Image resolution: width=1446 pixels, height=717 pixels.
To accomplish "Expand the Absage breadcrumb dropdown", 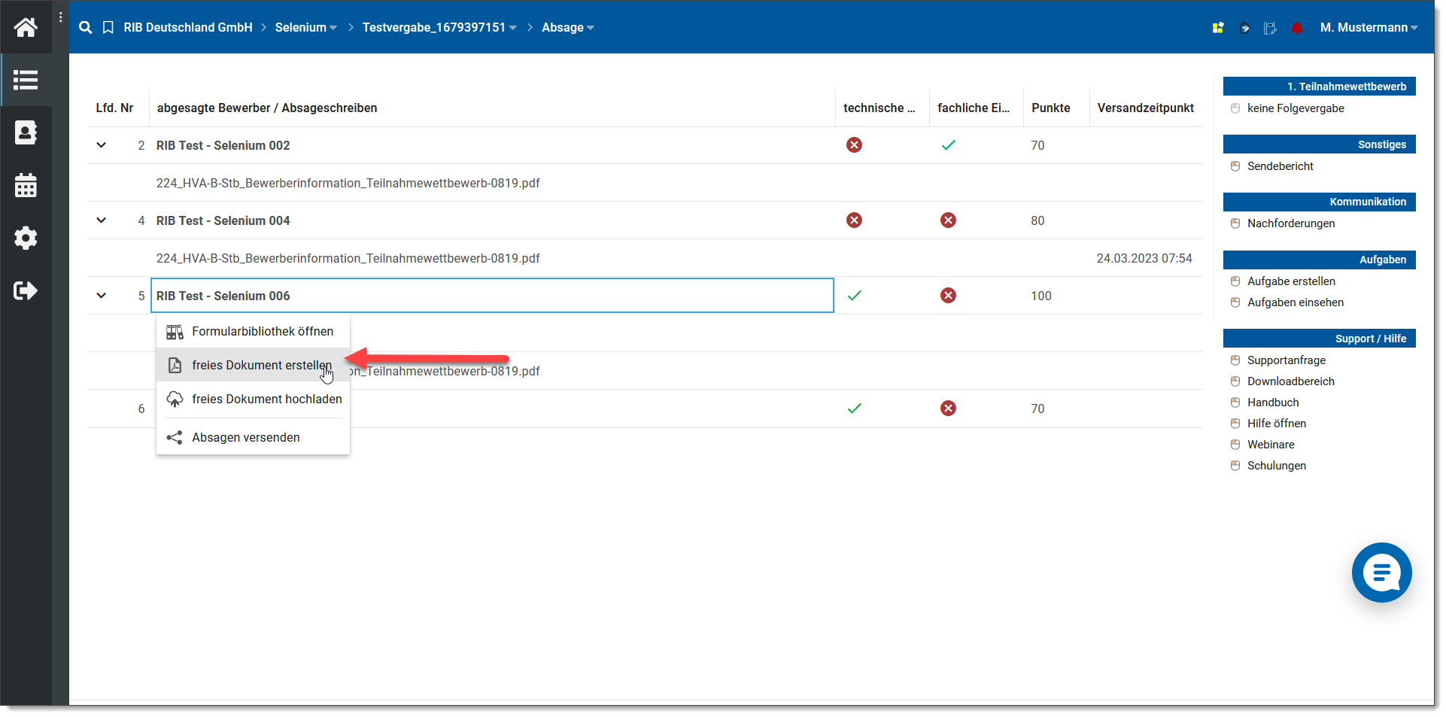I will [568, 28].
